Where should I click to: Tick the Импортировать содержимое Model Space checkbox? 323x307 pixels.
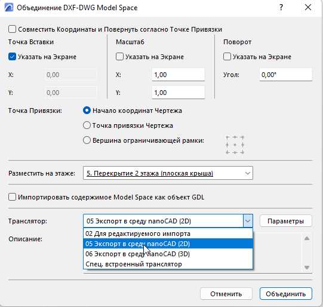point(12,197)
